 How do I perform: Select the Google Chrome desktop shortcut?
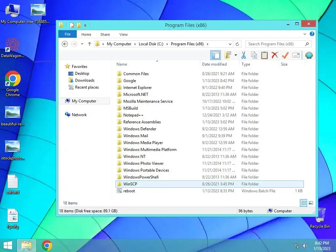coord(13,84)
